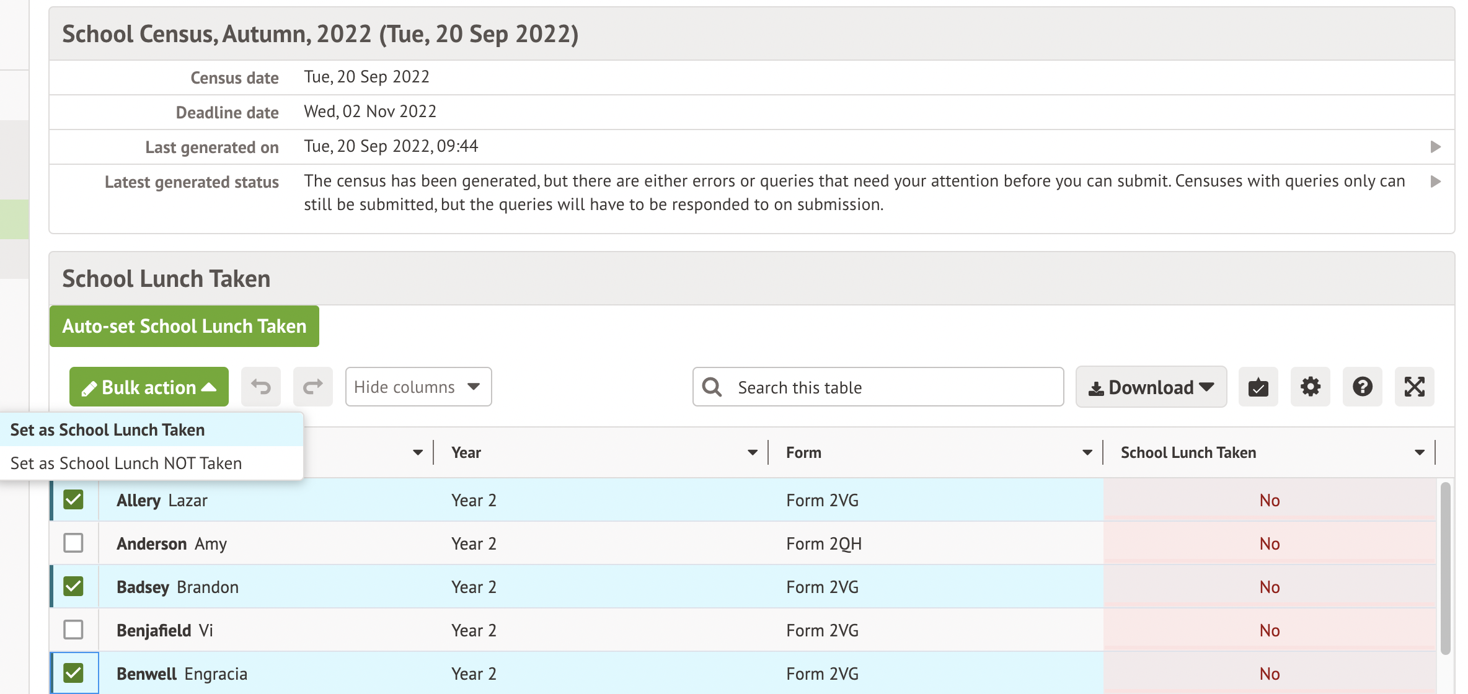Viewport: 1468px width, 694px height.
Task: Expand the Last generated on row arrow
Action: coord(1435,147)
